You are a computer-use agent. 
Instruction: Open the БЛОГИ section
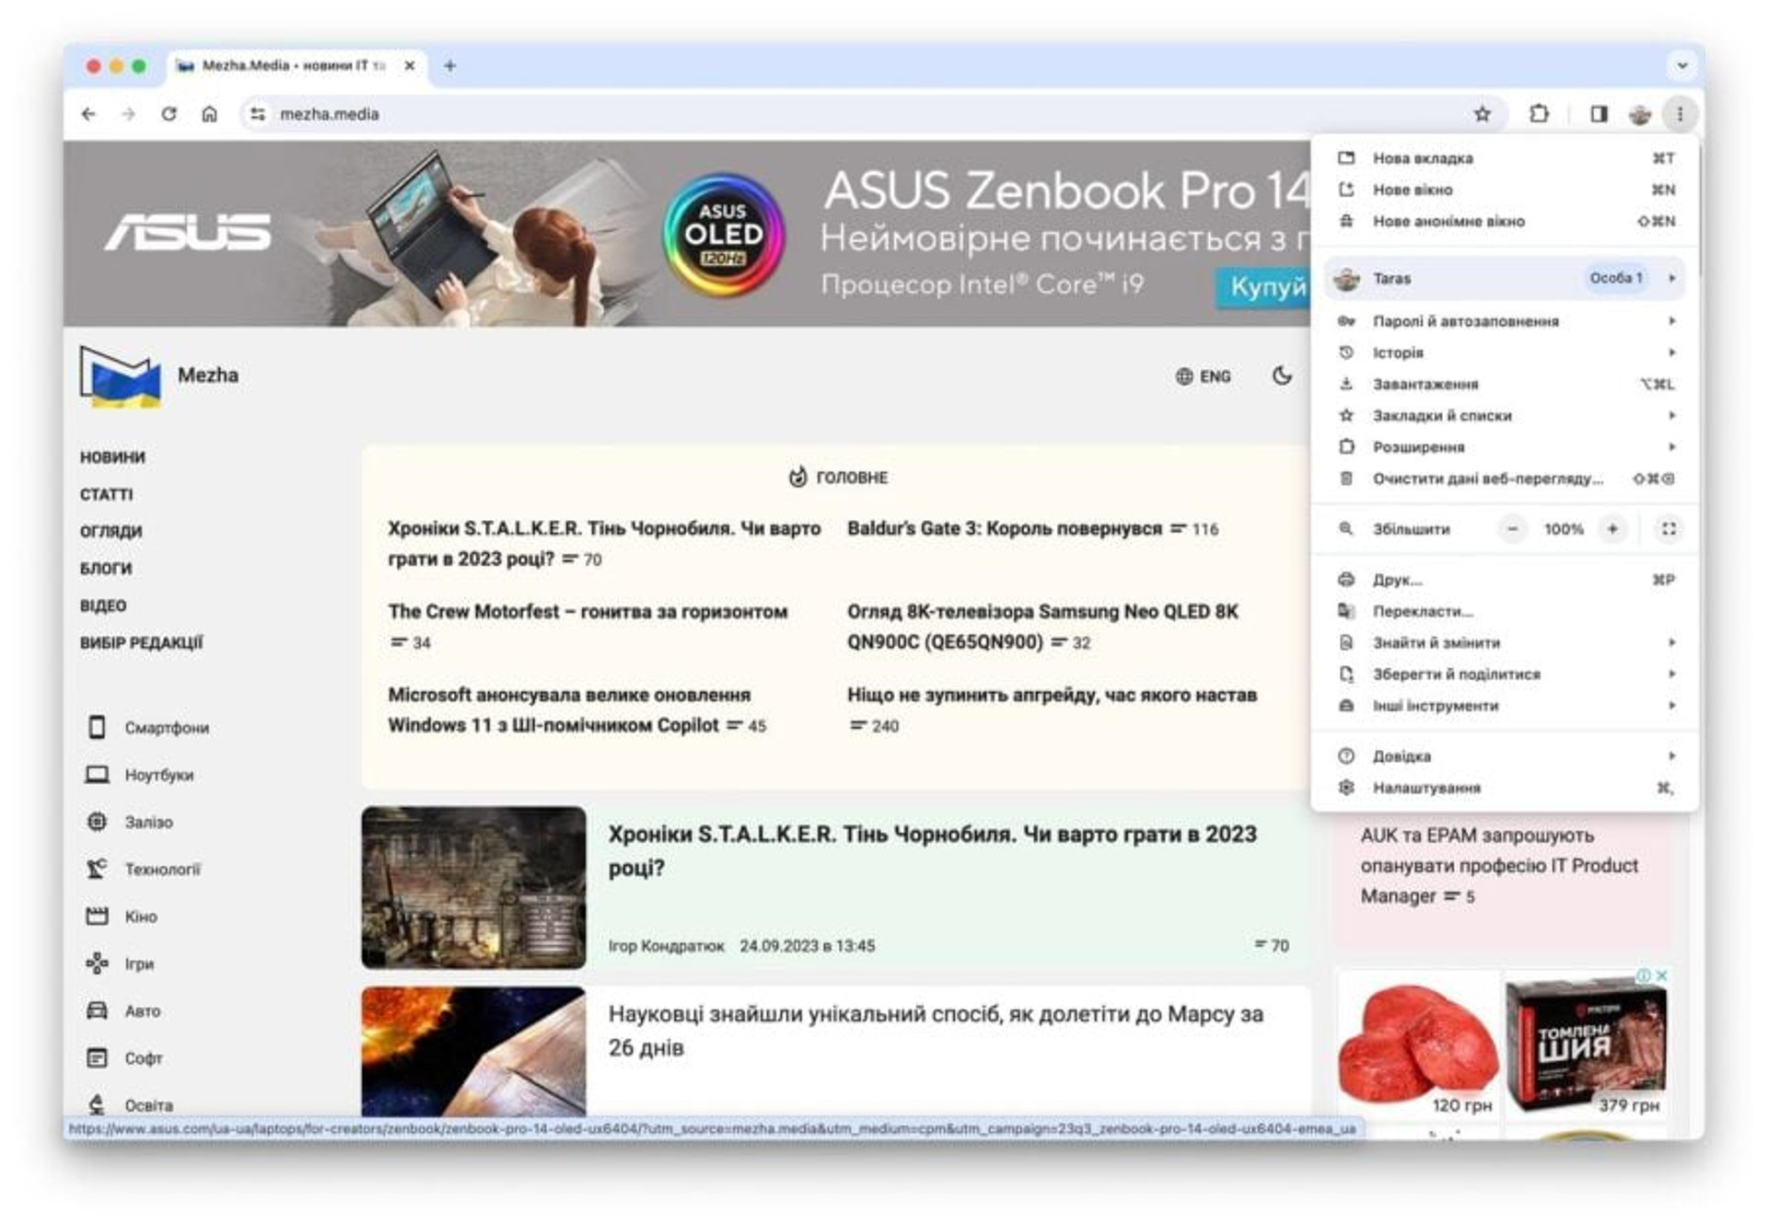point(105,568)
